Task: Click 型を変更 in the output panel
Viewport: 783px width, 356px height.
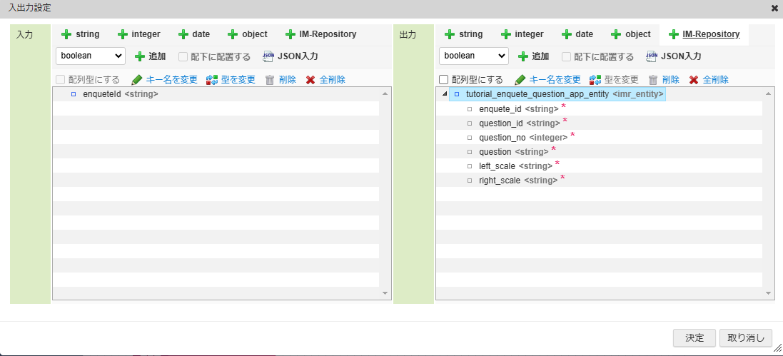Action: coord(615,79)
